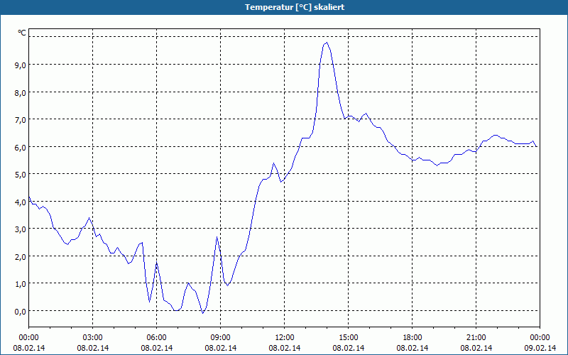The image size is (568, 355).
Task: Click the 03:00 time axis label
Action: click(x=93, y=338)
